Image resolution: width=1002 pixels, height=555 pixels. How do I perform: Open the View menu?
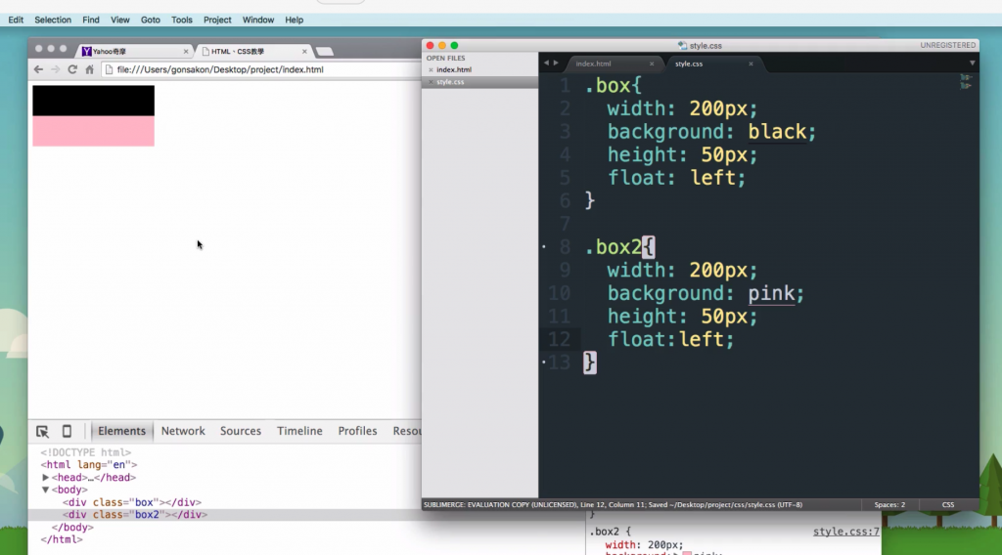coord(119,20)
